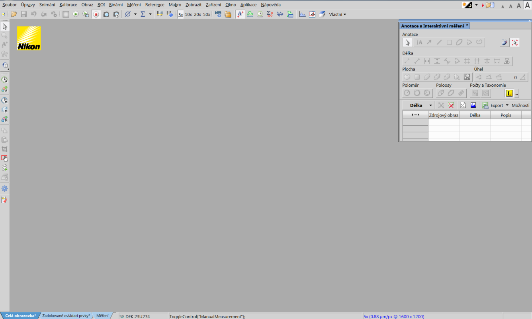Open the Zařízení menu
Viewport: 532px width, 319px height.
tap(213, 5)
